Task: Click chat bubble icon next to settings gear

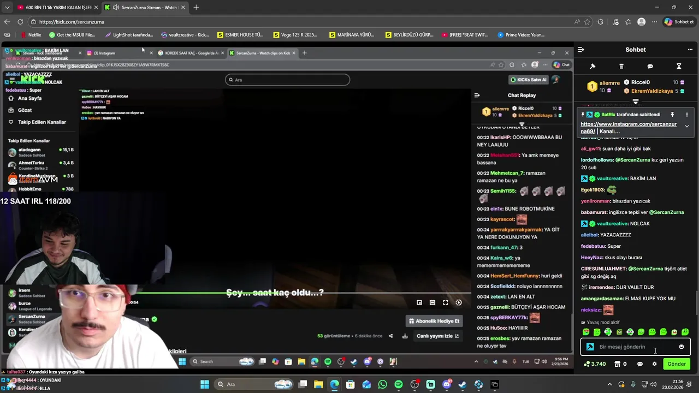Action: (640, 364)
